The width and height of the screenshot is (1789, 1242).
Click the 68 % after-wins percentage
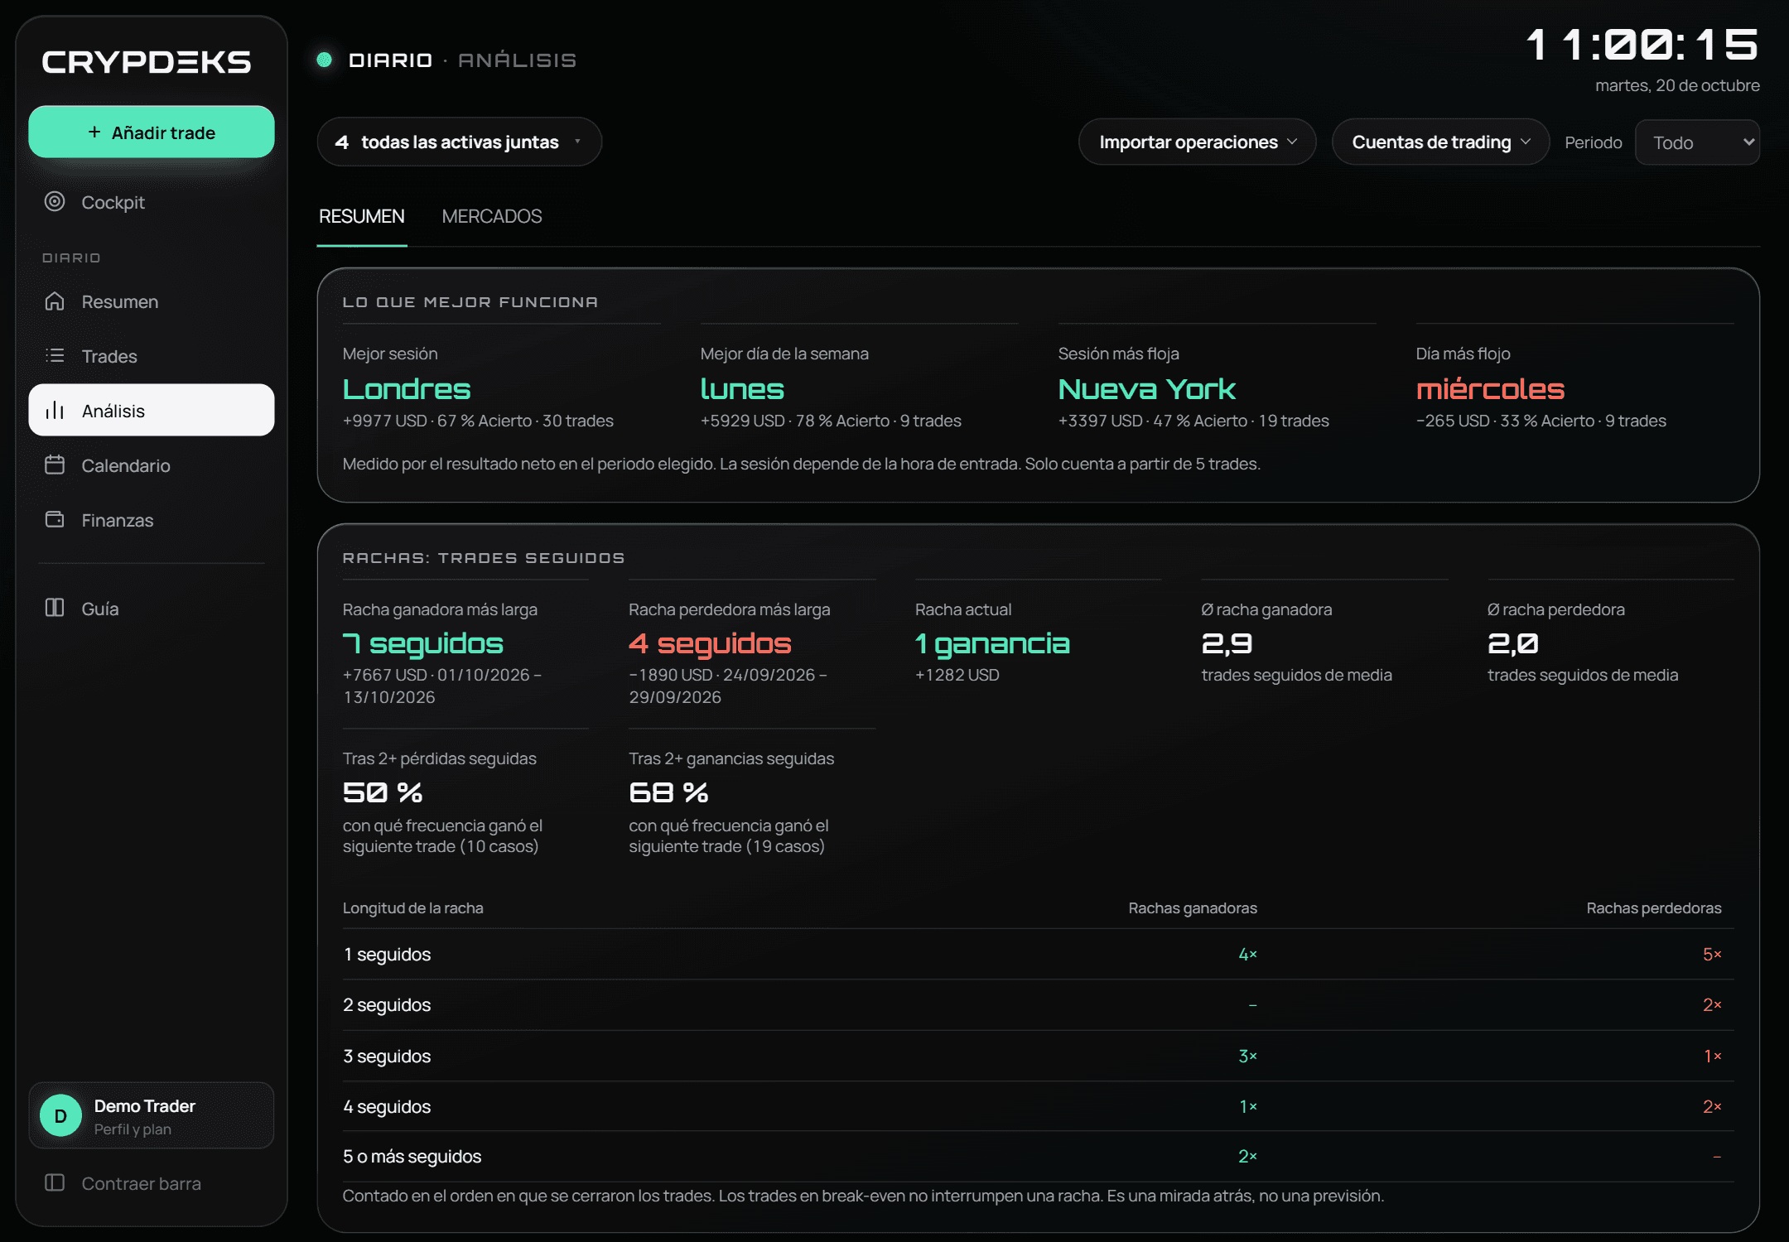click(668, 792)
